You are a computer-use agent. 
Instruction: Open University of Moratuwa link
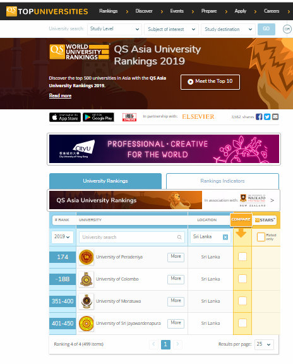pos(118,301)
